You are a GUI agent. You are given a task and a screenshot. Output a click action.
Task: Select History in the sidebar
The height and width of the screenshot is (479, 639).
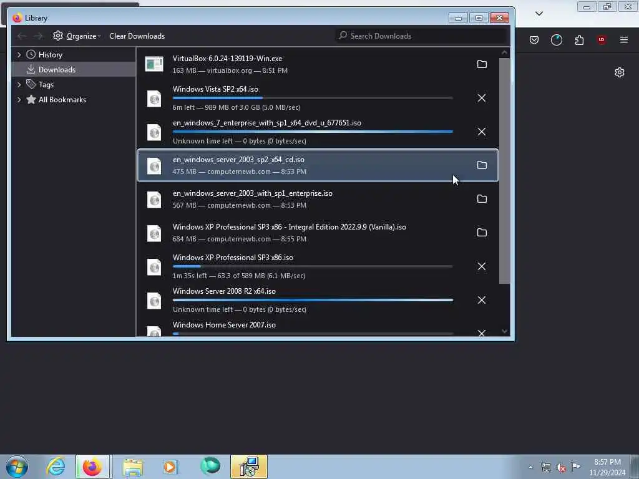50,55
